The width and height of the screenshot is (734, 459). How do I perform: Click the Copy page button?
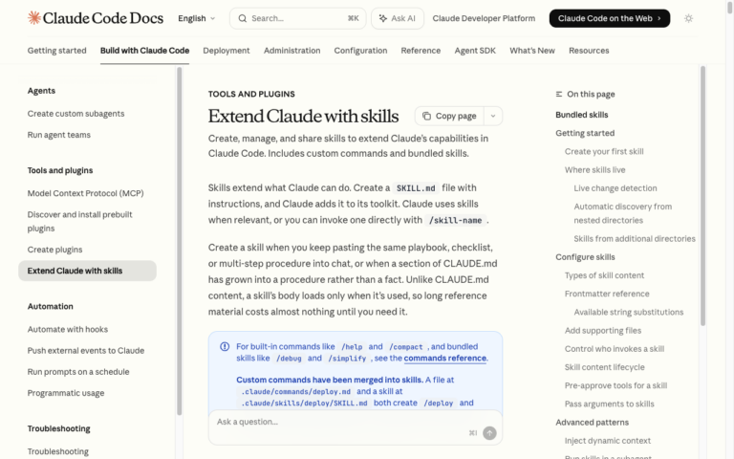point(449,116)
